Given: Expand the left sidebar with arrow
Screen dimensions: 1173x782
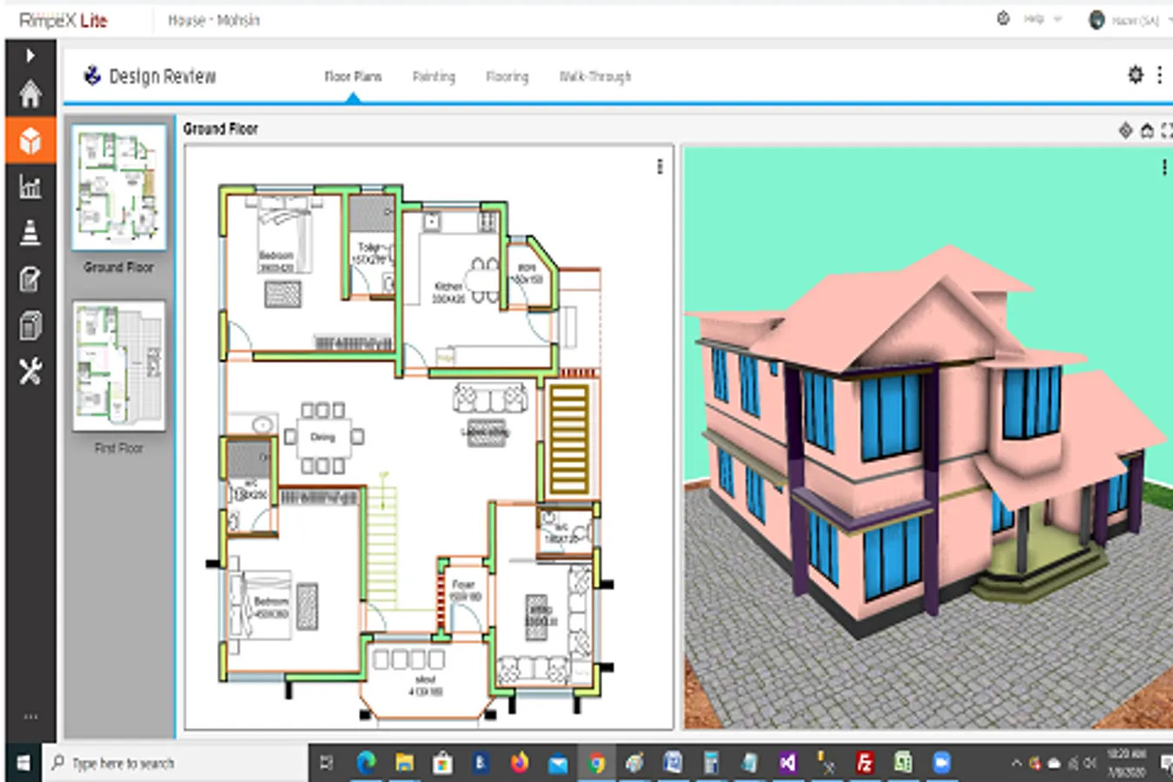Looking at the screenshot, I should 30,56.
